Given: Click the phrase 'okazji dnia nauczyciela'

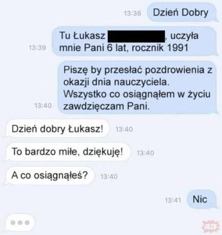Looking at the screenshot, I should pos(116,82).
